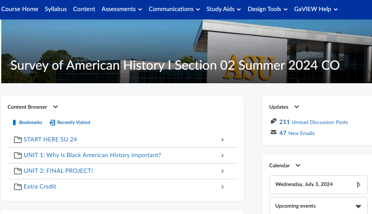Collapse the Upcoming events triangle
The width and height of the screenshot is (372, 214).
(358, 206)
